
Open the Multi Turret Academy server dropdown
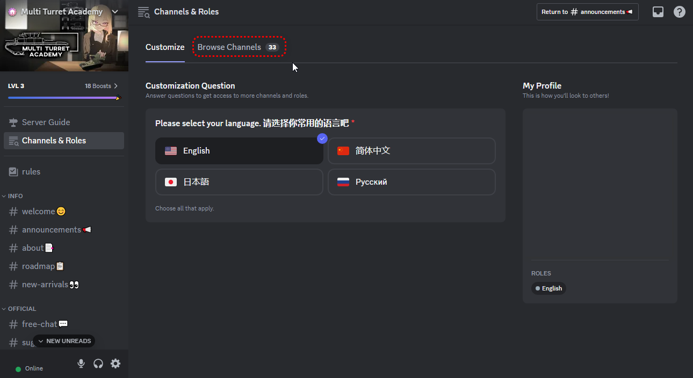[x=114, y=12]
